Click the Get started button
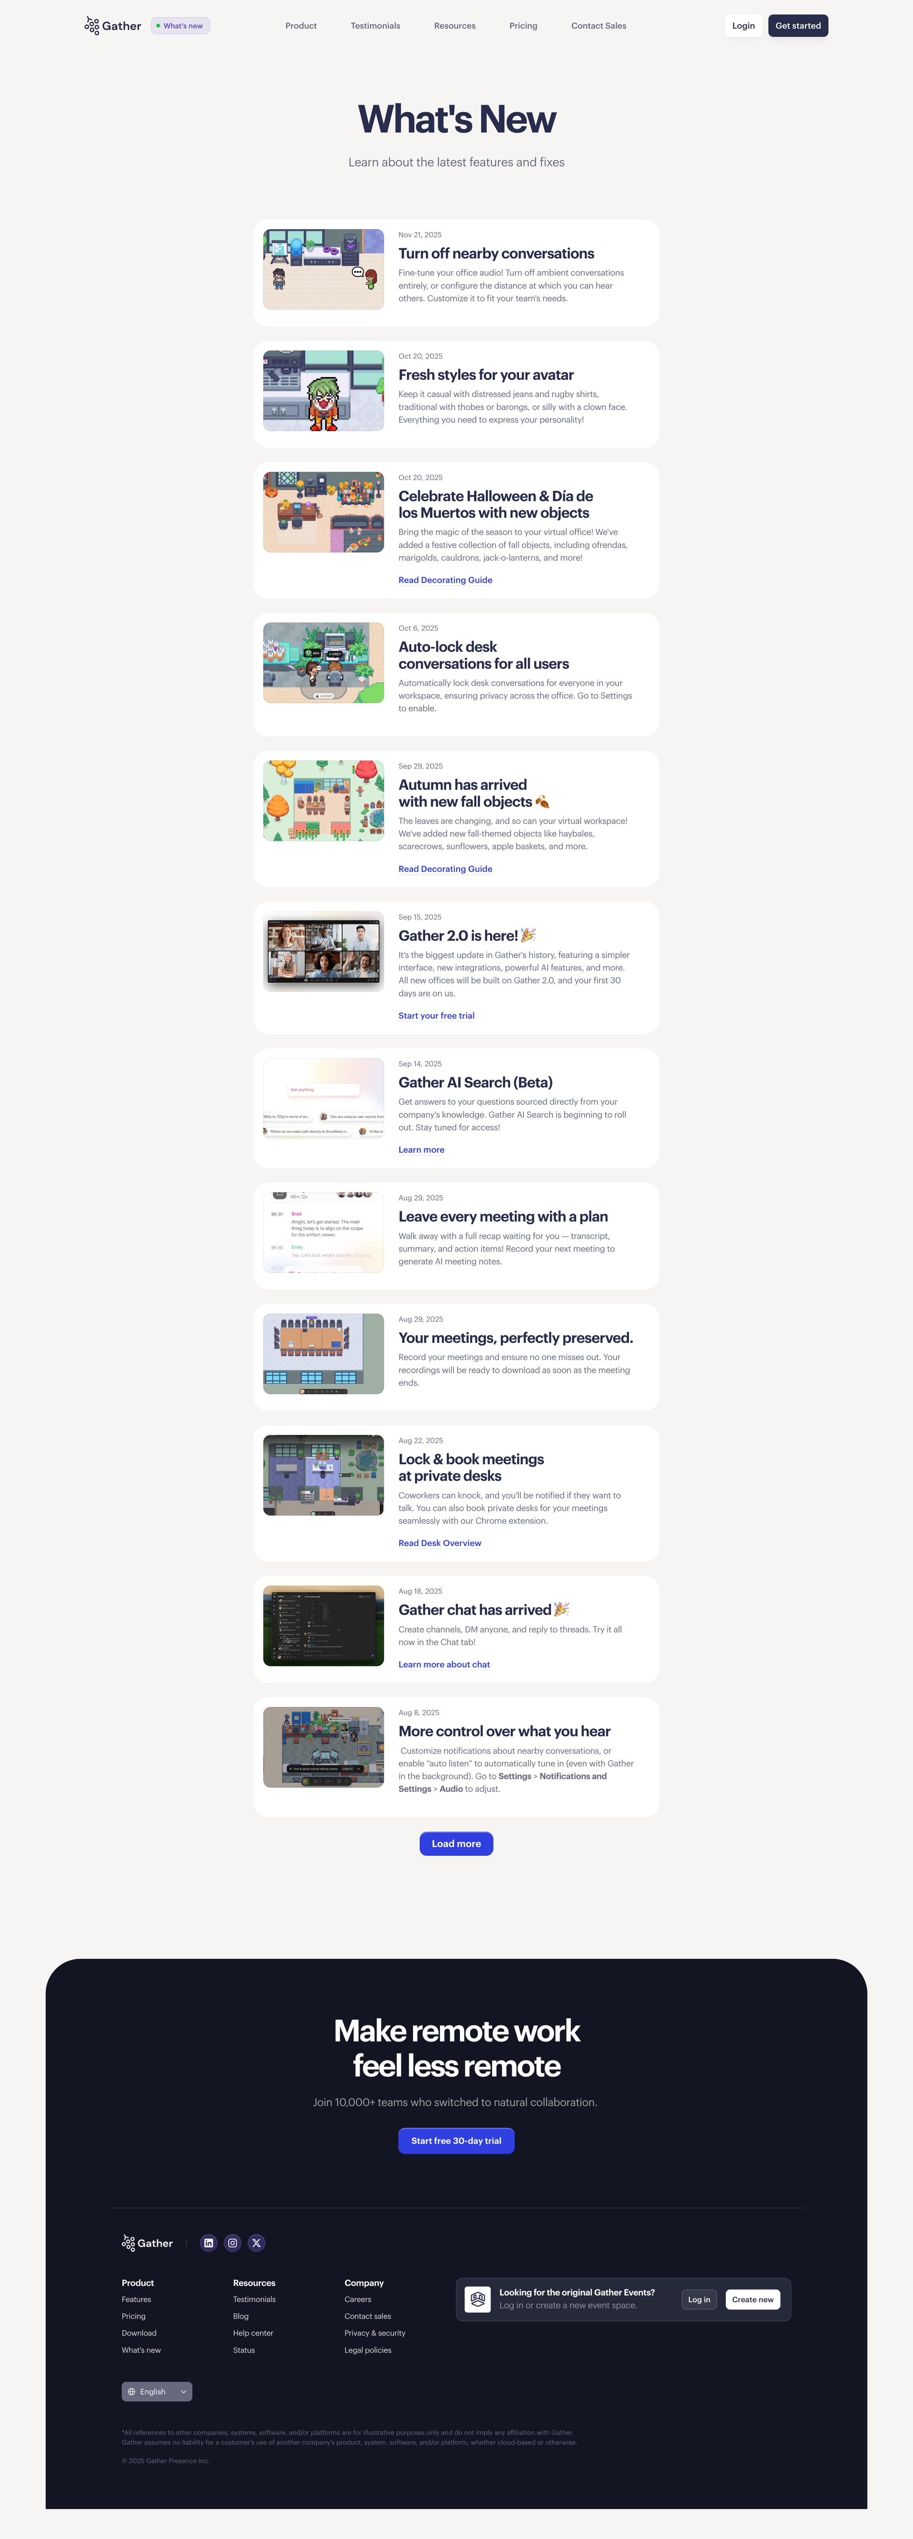Viewport: 913px width, 2539px height. click(x=798, y=25)
